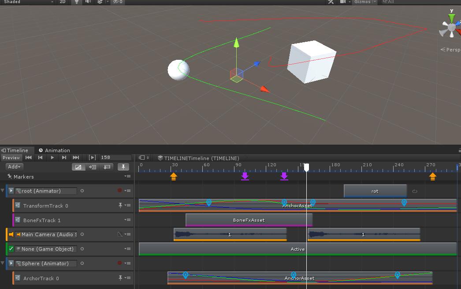Image resolution: width=461 pixels, height=289 pixels.
Task: Open object picker for None (Game Object)
Action: [82, 249]
